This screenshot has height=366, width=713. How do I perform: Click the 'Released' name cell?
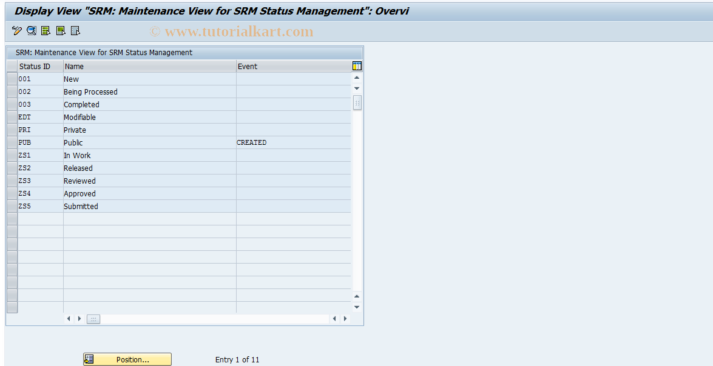coord(150,168)
